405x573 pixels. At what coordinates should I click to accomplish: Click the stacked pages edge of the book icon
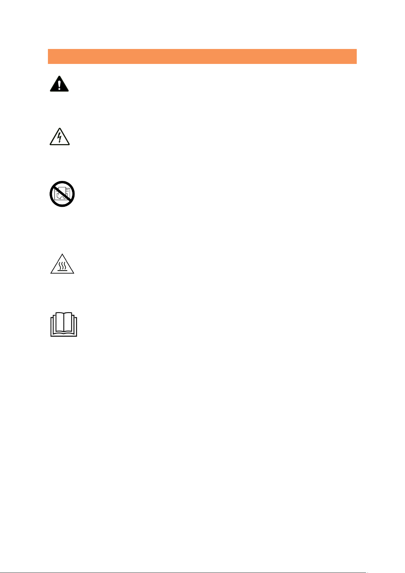[x=52, y=326]
